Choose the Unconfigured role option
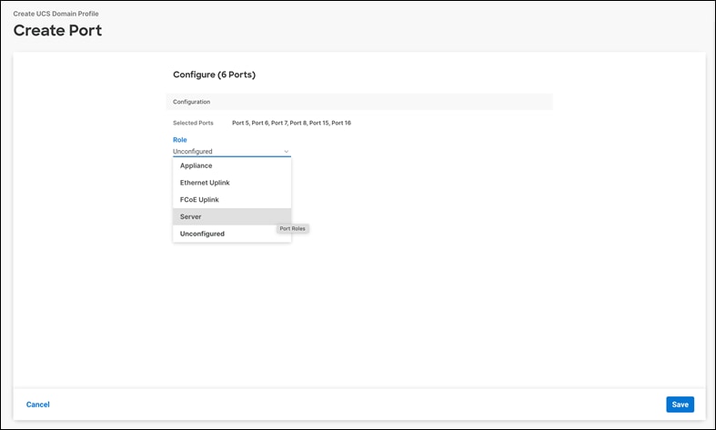The image size is (716, 430). pos(231,234)
